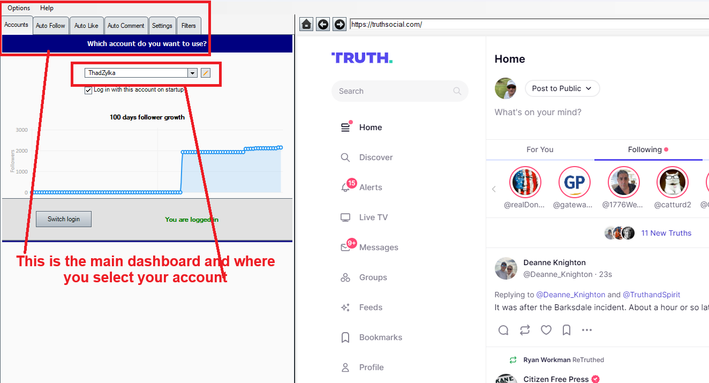Switch to the Accounts tab
Screen dimensions: 709x383
point(17,25)
